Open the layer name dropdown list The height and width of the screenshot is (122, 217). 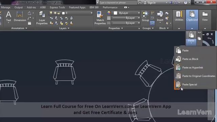tap(91, 13)
